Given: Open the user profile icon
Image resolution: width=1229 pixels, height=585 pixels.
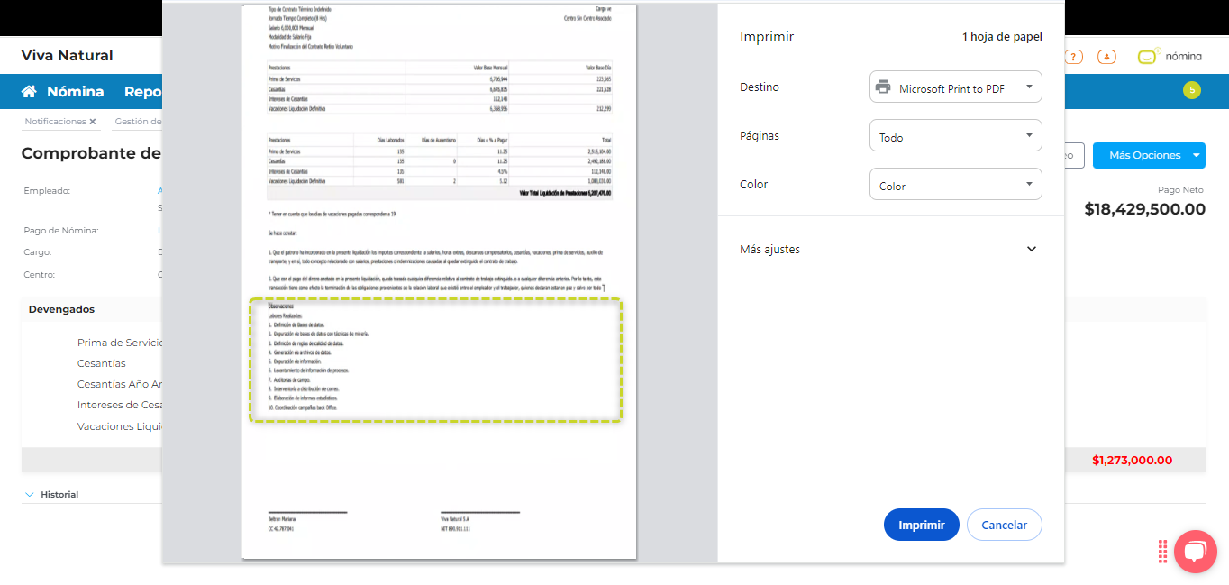Looking at the screenshot, I should click(1106, 56).
